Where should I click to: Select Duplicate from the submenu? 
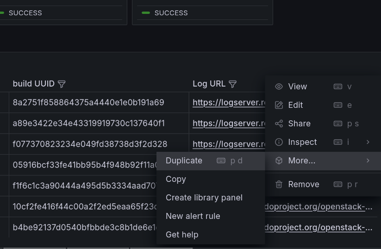184,161
